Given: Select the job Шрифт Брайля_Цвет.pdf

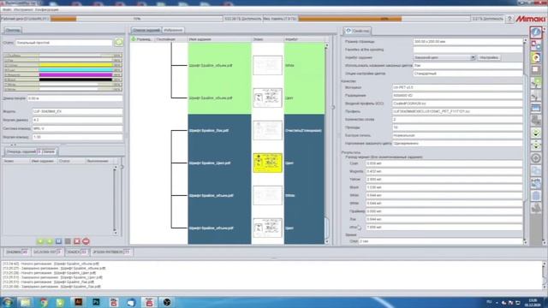Looking at the screenshot, I should coord(210,163).
